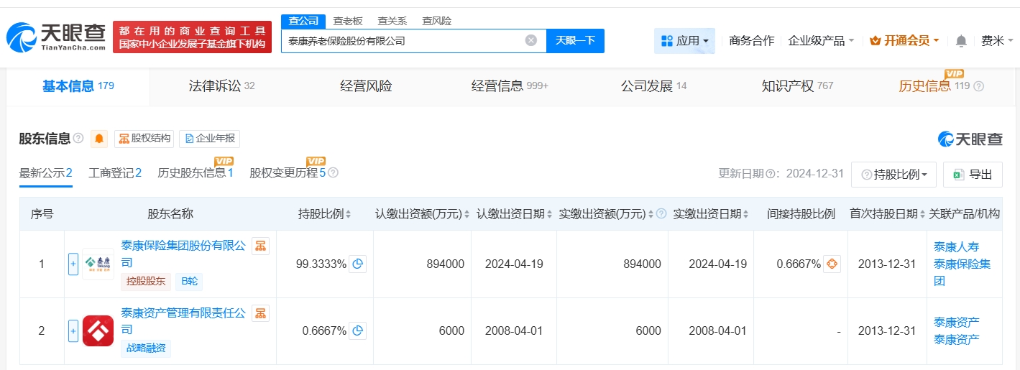Open pie chart for the 0.6667% shareholding
Screen dimensions: 1020x370
coord(357,331)
